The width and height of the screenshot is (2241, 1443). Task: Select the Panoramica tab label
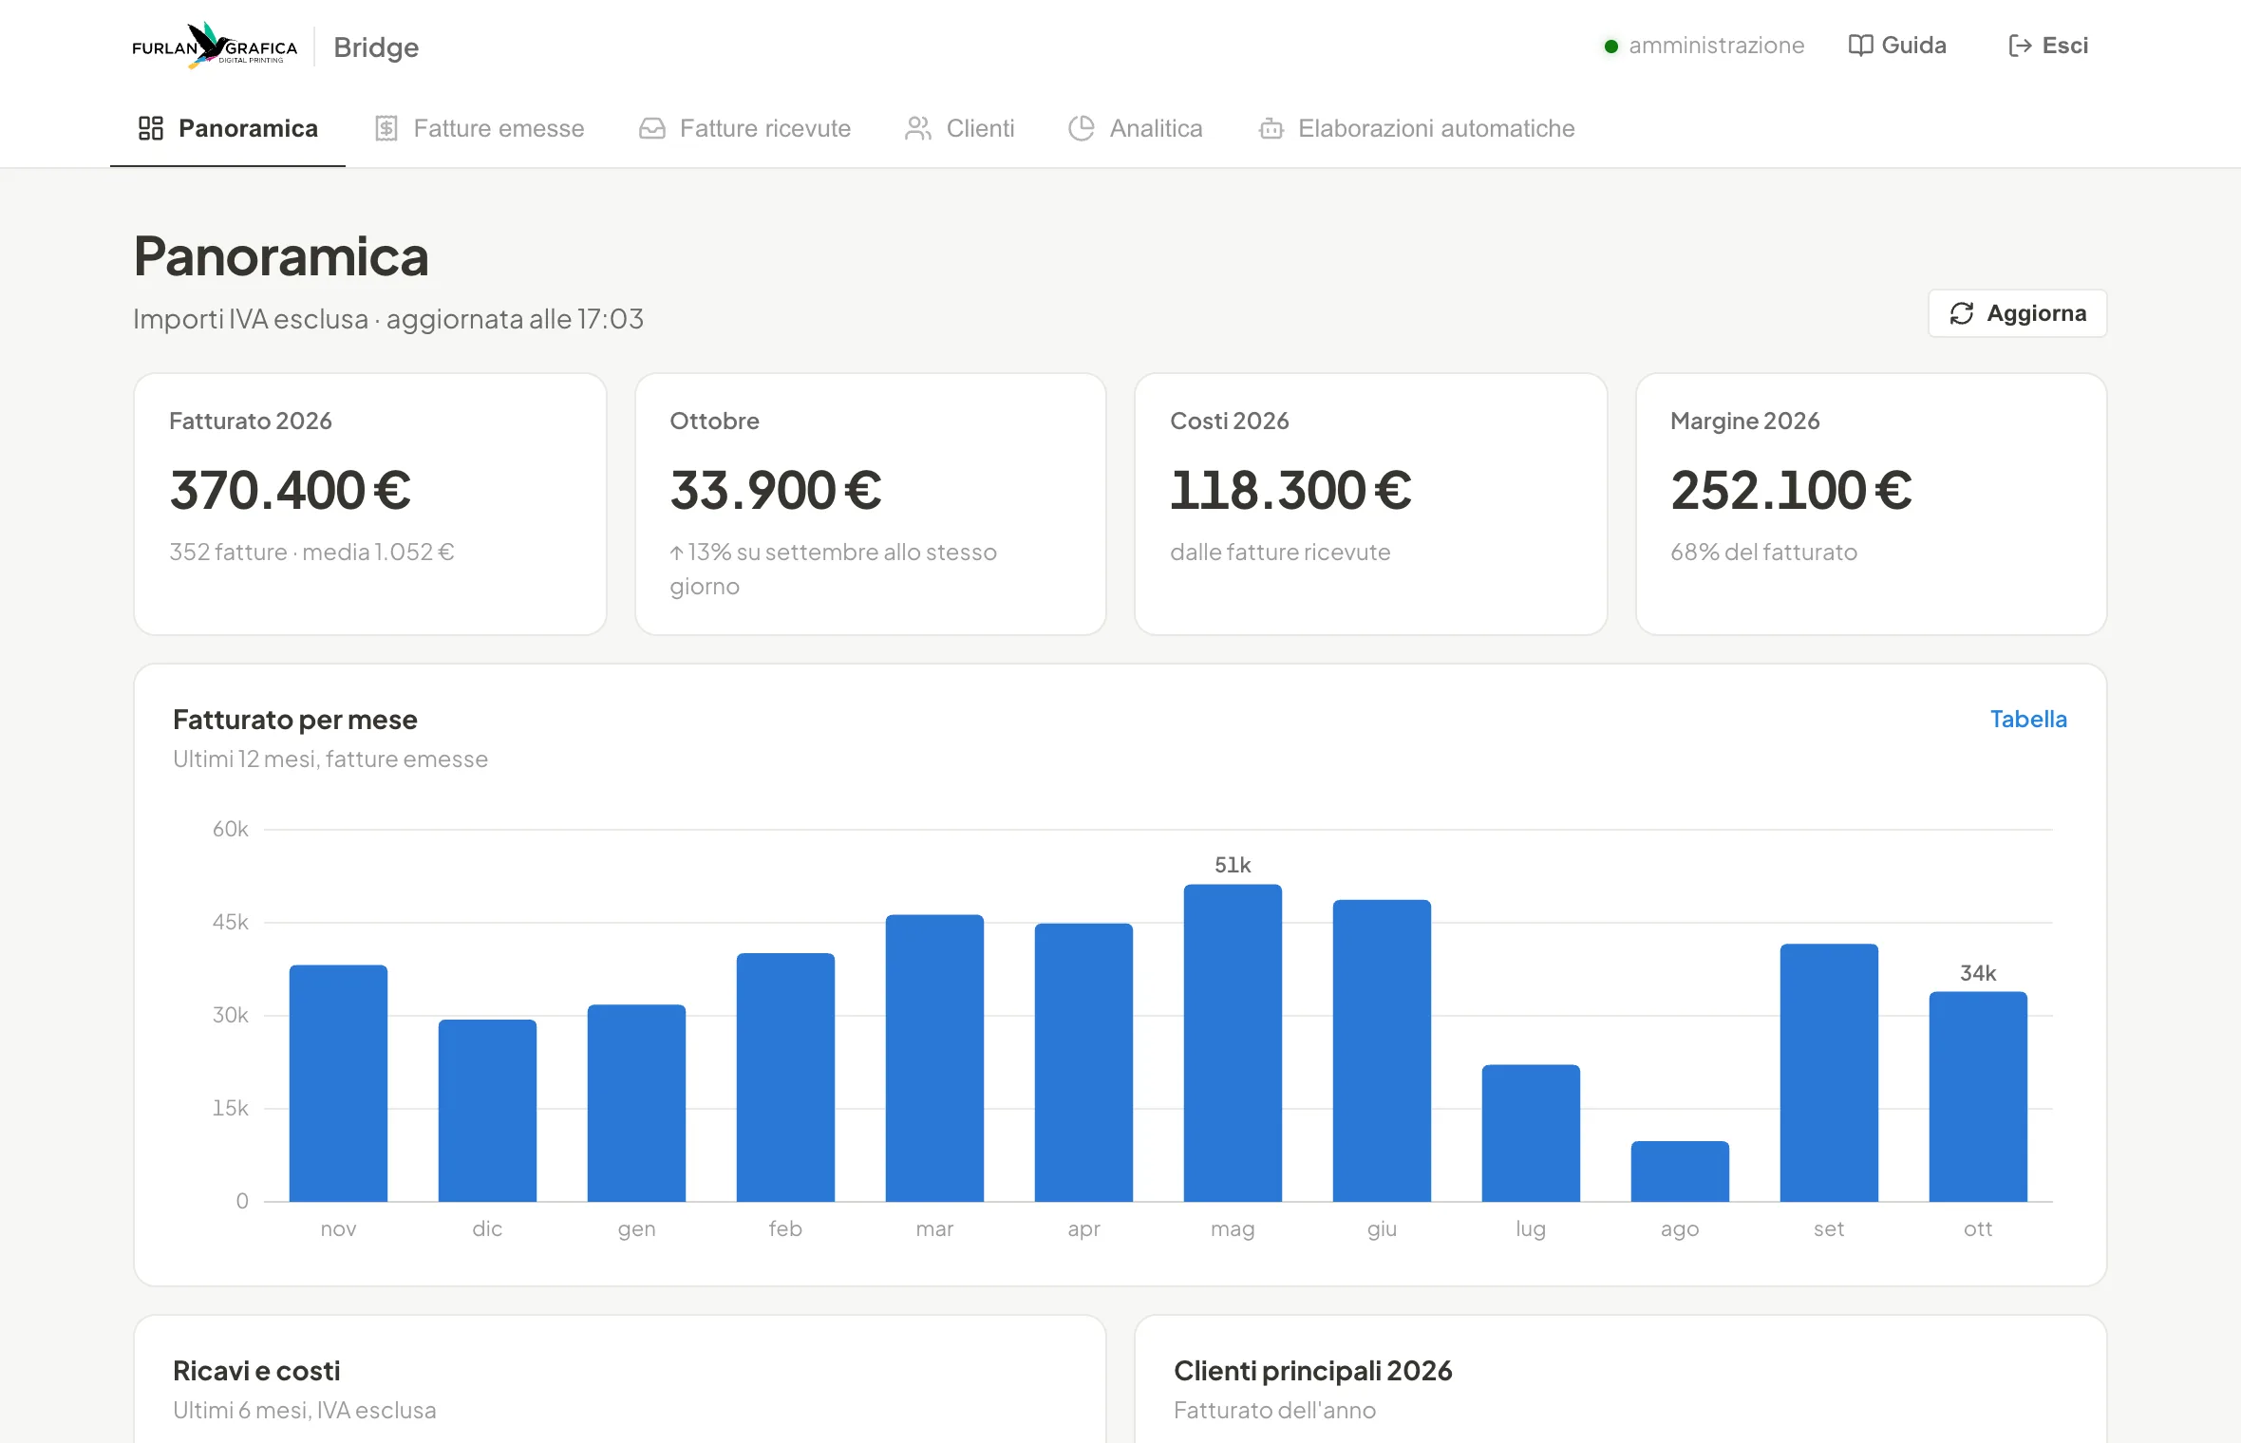click(x=248, y=128)
